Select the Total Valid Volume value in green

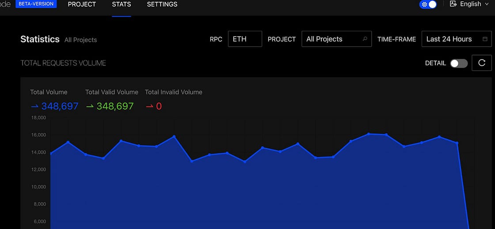(115, 106)
